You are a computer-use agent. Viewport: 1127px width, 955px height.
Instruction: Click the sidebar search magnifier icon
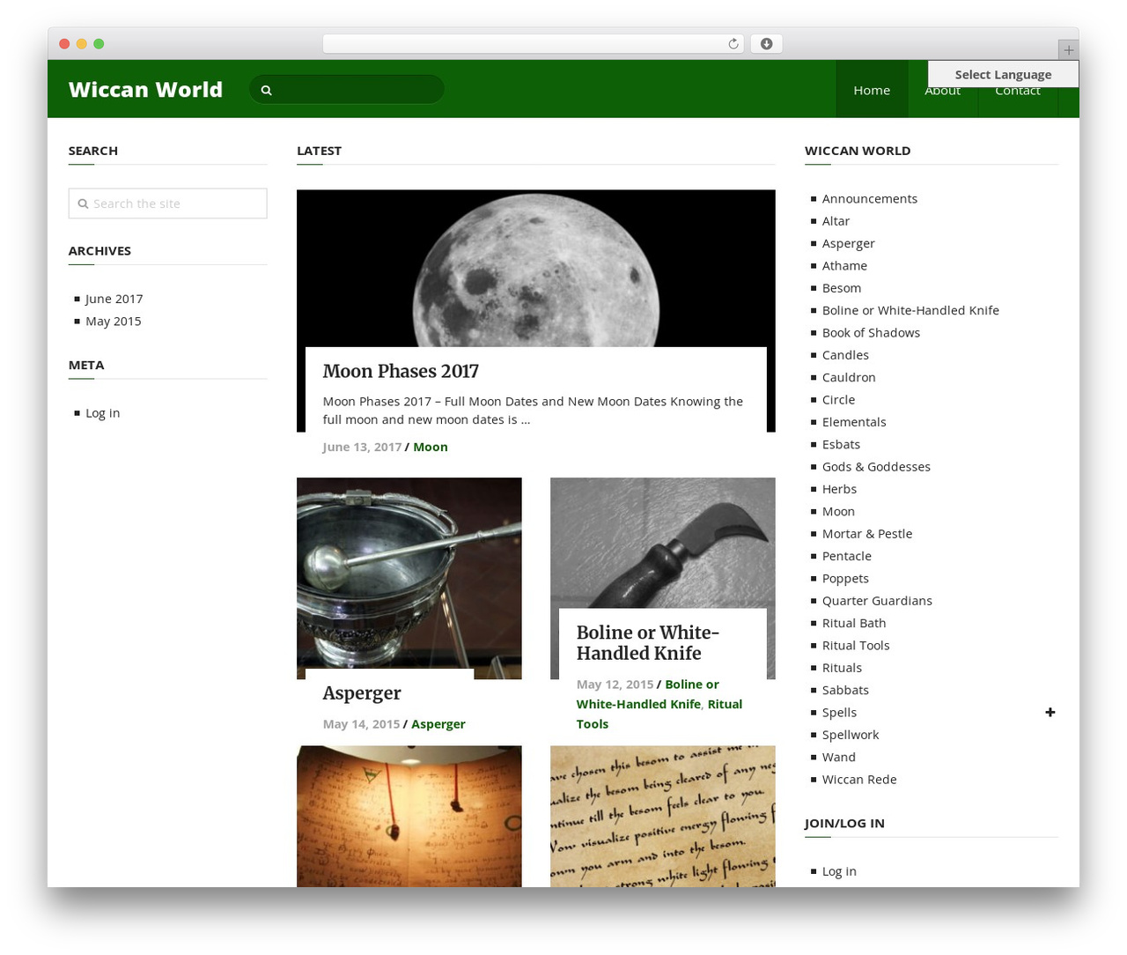(x=83, y=204)
